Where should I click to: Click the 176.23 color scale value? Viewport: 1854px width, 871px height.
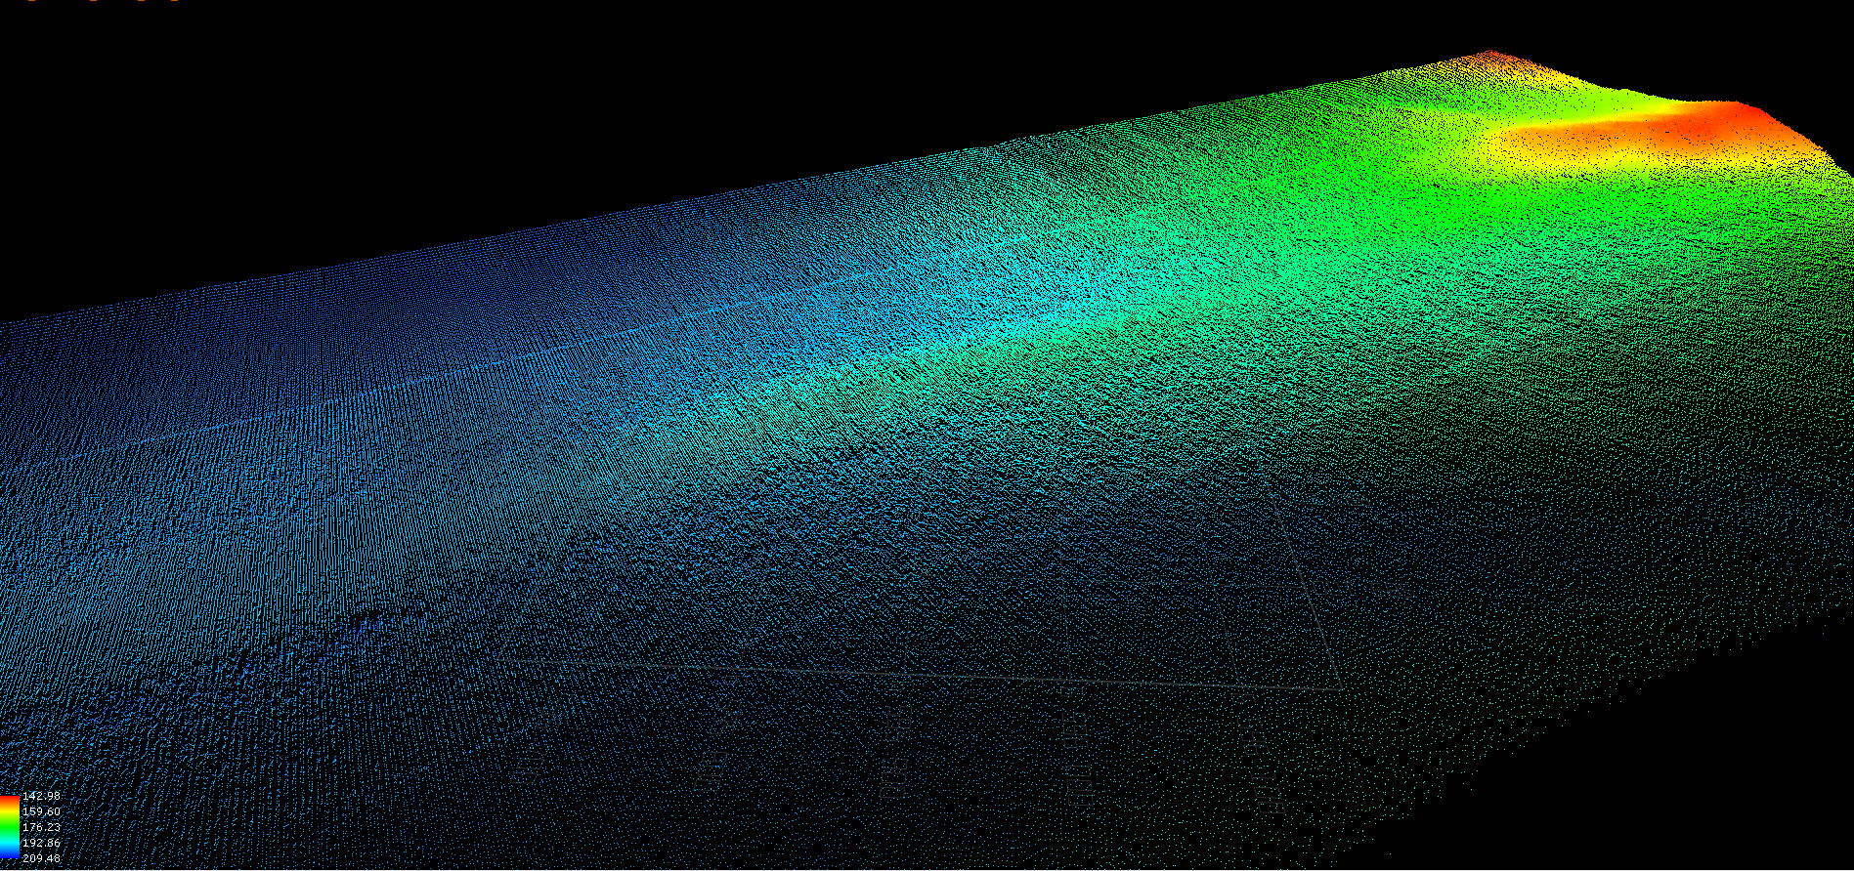pos(41,827)
